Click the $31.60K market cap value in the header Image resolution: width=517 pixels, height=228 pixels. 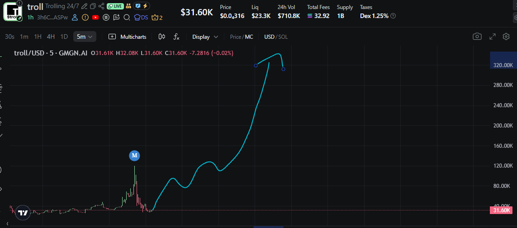click(197, 13)
